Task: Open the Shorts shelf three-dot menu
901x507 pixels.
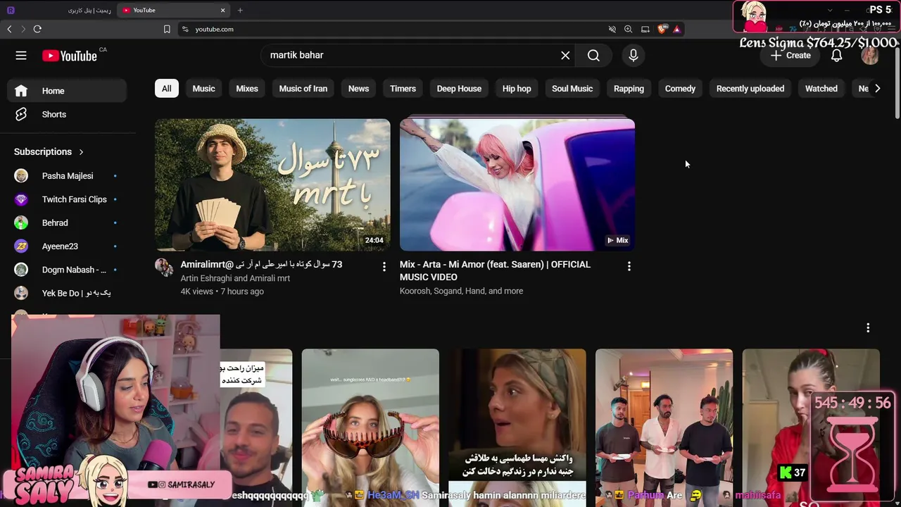Action: pos(868,327)
